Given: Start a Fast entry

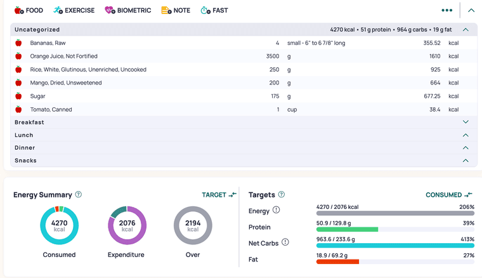Looking at the screenshot, I should pos(214,11).
